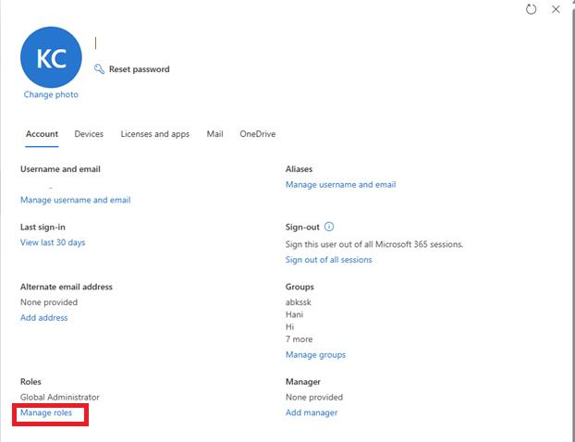Open the Devices tab

pos(89,134)
